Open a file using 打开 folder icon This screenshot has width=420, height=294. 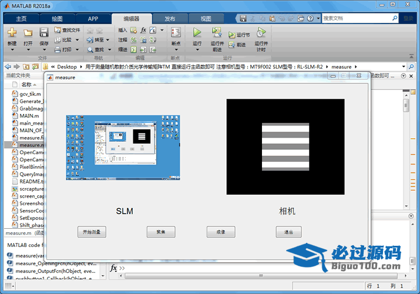click(28, 33)
